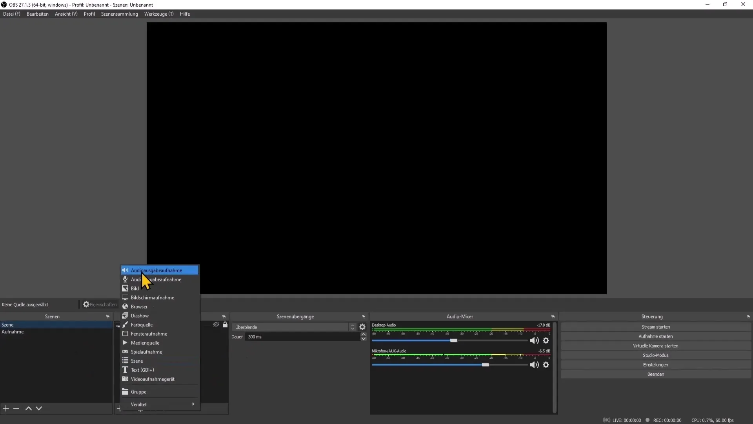
Task: Click the Spielaufnahme gamepad icon
Action: click(x=125, y=352)
